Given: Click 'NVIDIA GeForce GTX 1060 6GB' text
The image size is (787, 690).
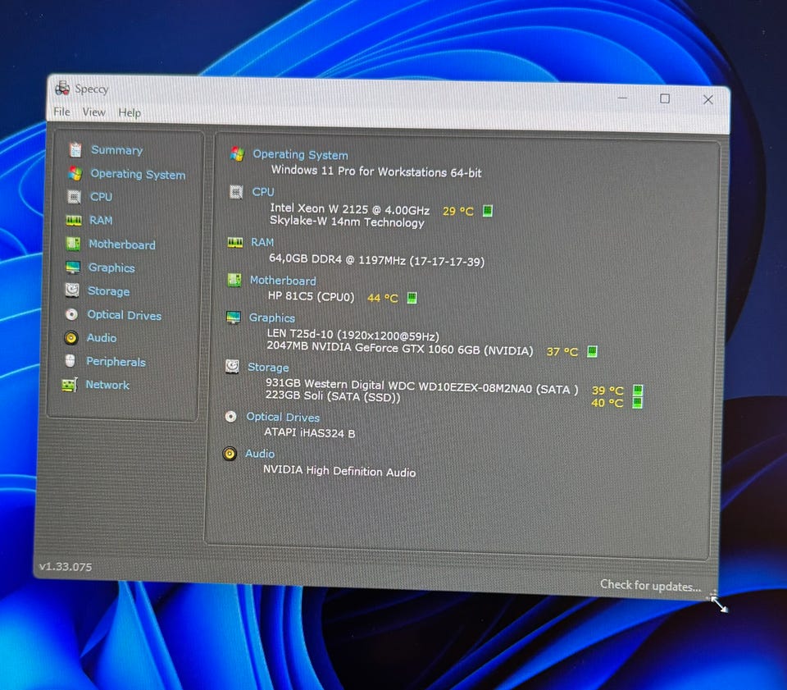Looking at the screenshot, I should pyautogui.click(x=395, y=349).
